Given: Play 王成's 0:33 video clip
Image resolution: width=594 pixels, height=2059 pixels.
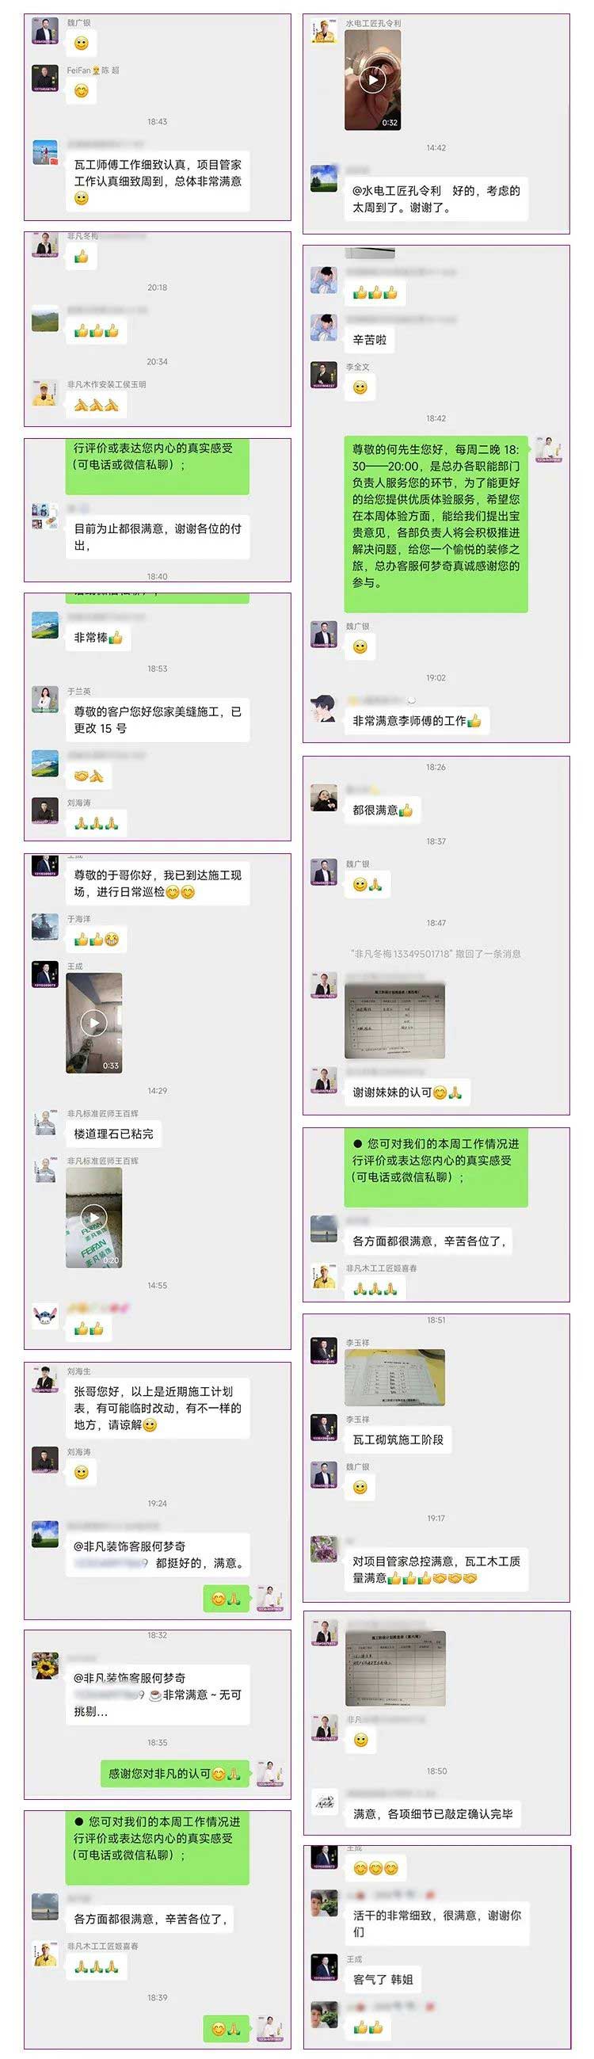Looking at the screenshot, I should coord(93,1022).
